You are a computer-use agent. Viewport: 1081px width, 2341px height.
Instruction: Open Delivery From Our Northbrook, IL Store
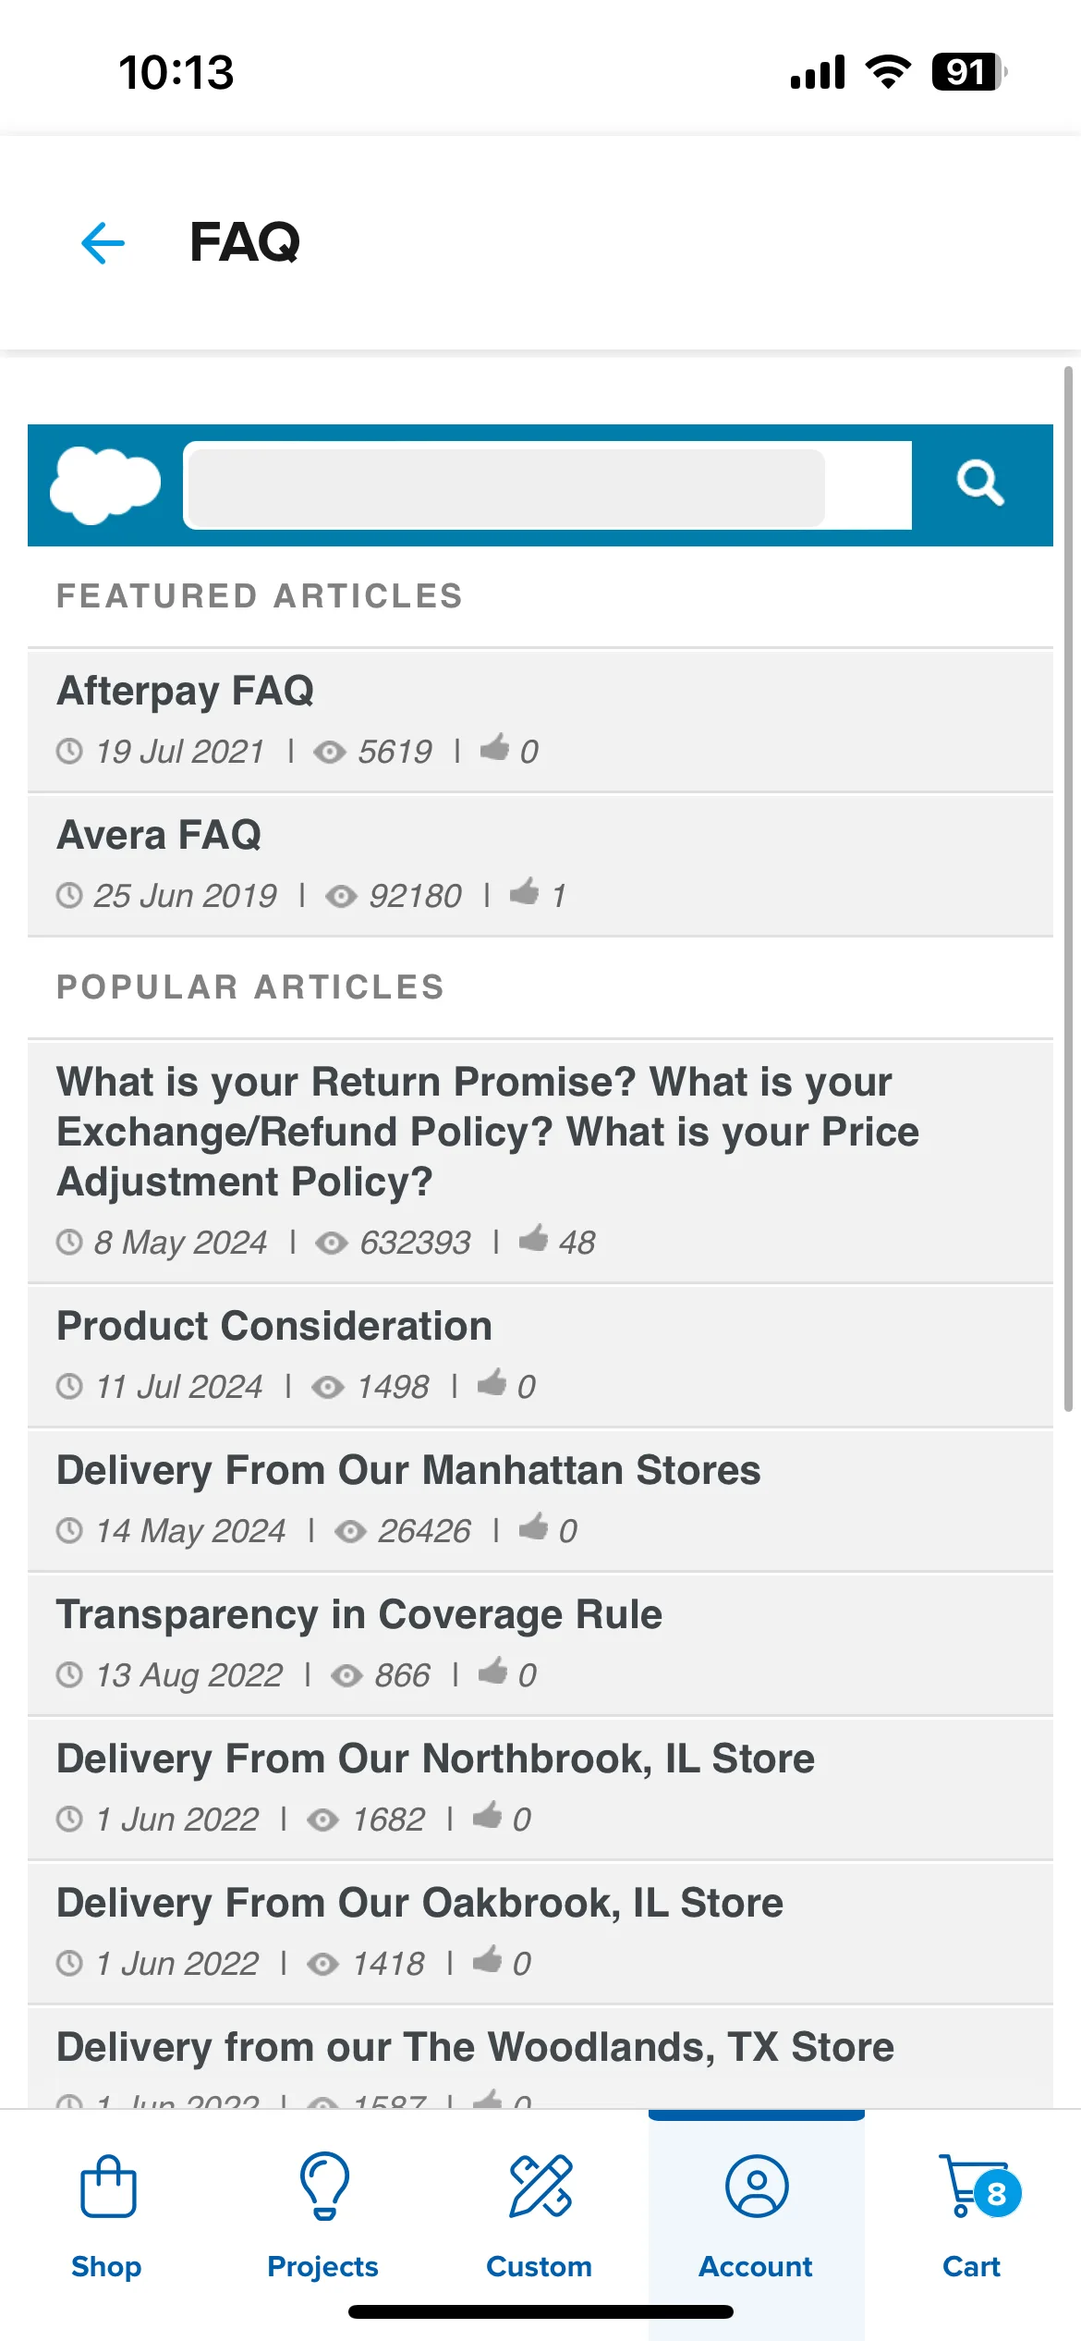(540, 1788)
